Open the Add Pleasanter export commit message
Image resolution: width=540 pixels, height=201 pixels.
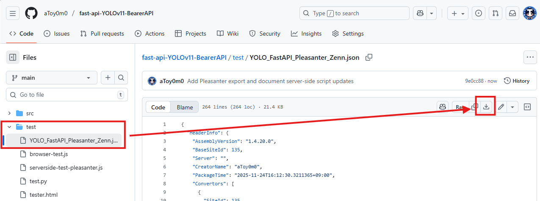[270, 81]
